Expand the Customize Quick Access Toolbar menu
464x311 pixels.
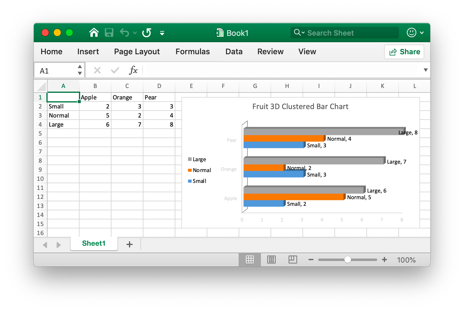point(162,33)
